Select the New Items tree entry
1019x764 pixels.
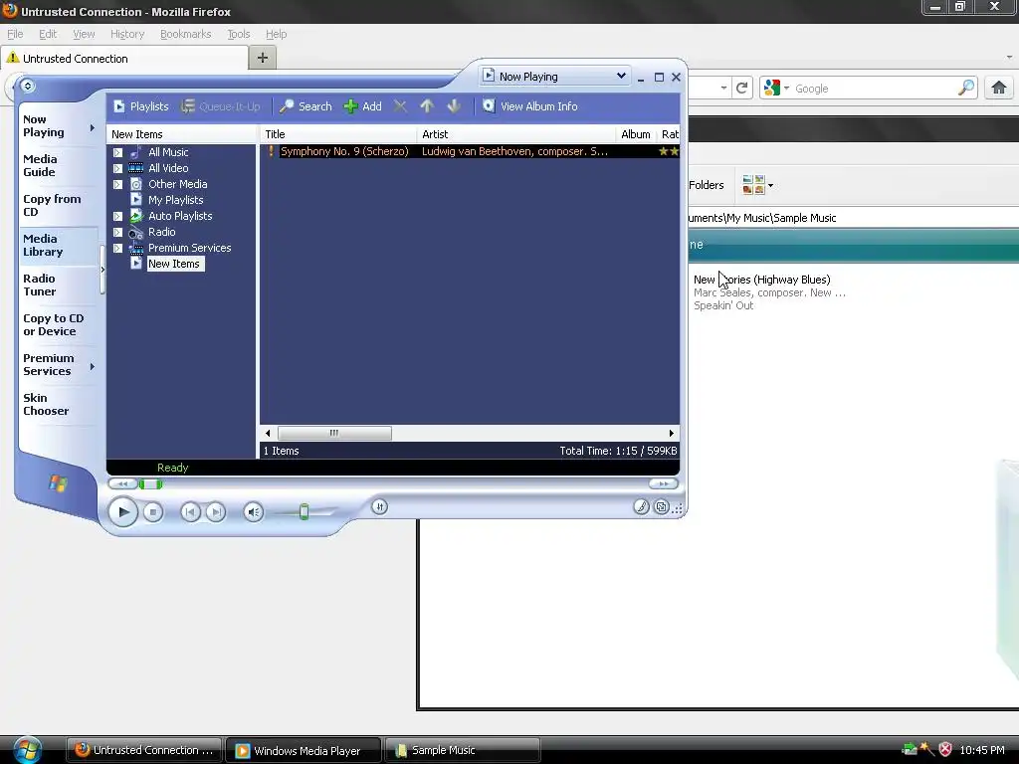tap(173, 264)
